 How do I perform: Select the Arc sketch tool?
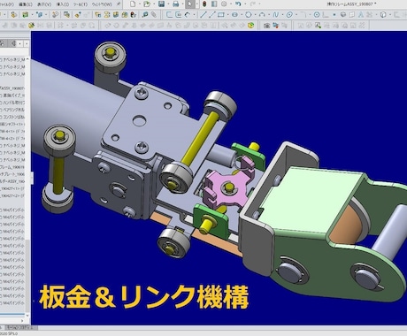pos(262,14)
